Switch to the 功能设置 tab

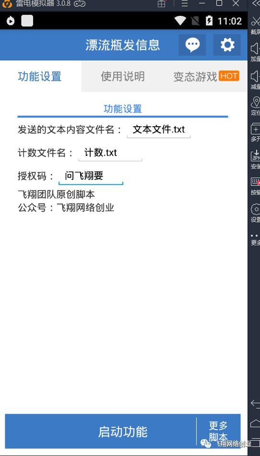pyautogui.click(x=40, y=76)
